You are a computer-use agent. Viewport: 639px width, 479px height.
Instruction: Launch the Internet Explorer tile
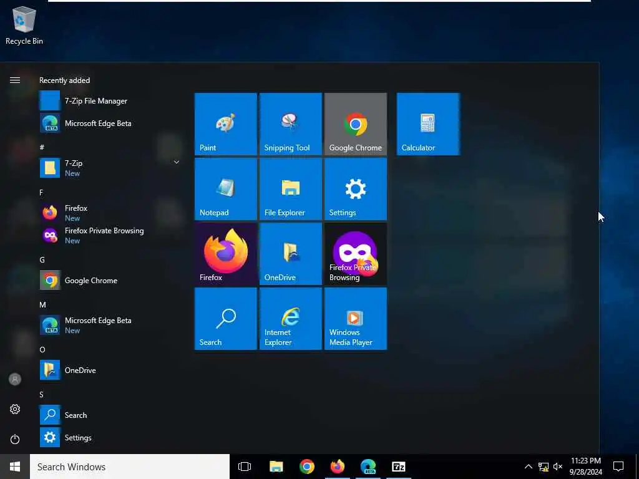pyautogui.click(x=291, y=319)
